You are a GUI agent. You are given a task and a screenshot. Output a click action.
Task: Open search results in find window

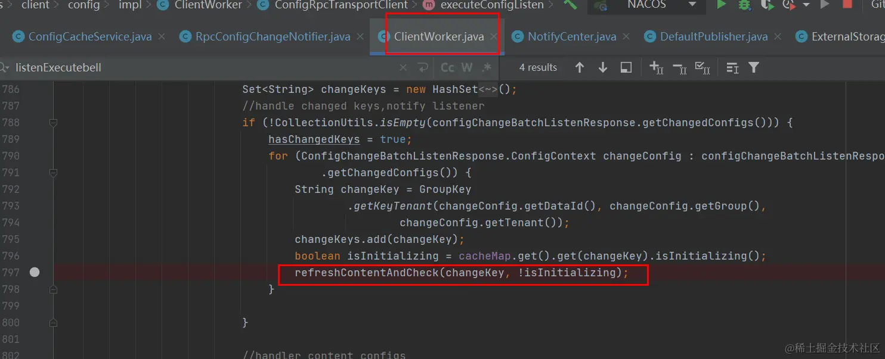(x=626, y=67)
